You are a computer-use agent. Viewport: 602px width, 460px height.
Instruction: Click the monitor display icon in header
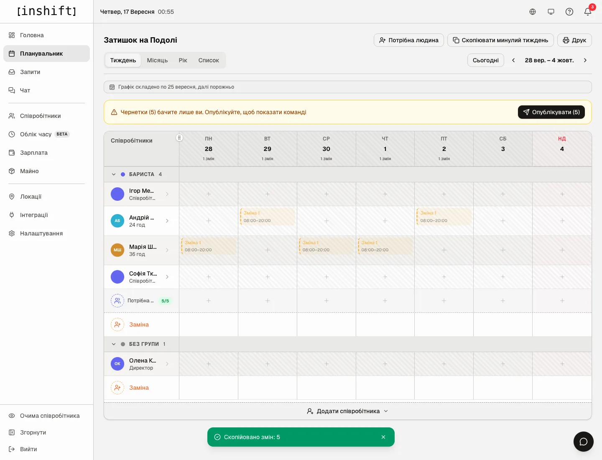point(551,12)
